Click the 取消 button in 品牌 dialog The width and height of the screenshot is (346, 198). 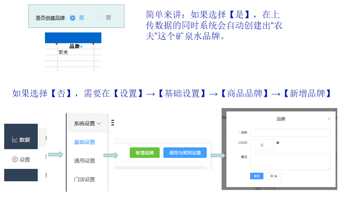click(274, 176)
